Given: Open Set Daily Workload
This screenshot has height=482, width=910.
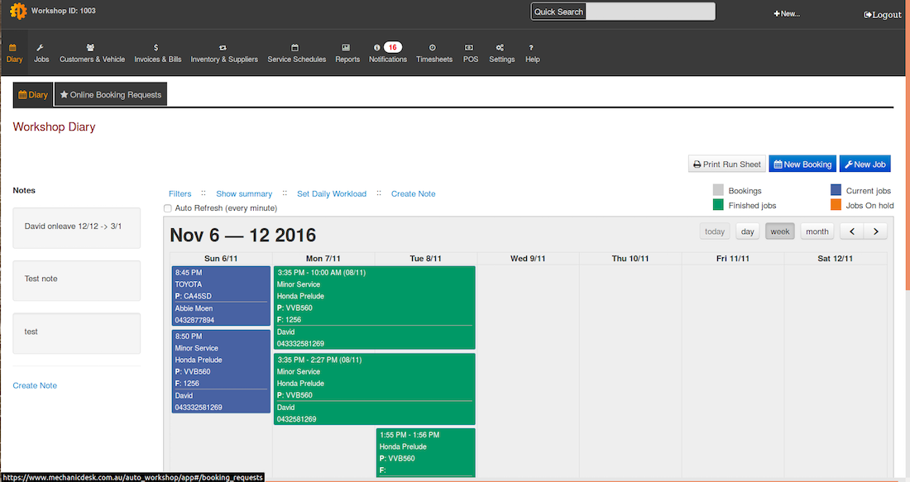Looking at the screenshot, I should (332, 193).
